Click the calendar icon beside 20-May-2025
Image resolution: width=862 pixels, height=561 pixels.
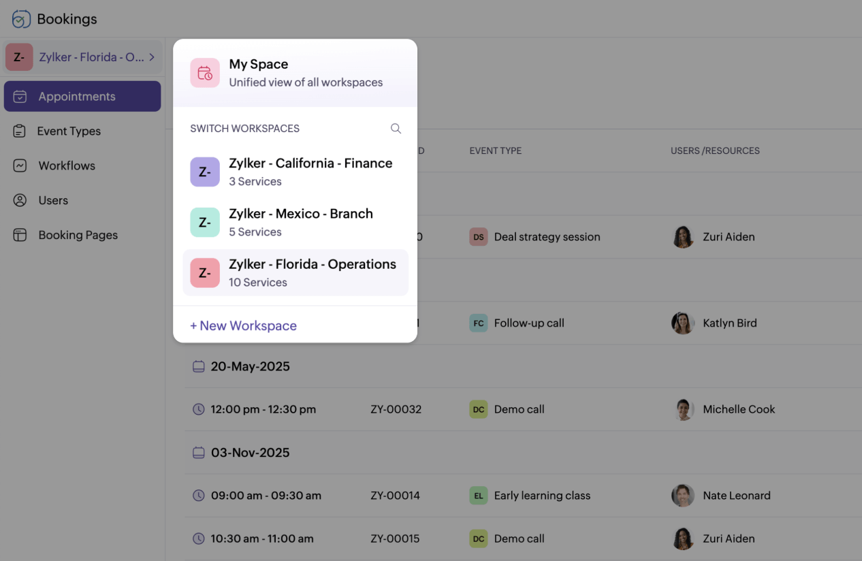pos(198,366)
